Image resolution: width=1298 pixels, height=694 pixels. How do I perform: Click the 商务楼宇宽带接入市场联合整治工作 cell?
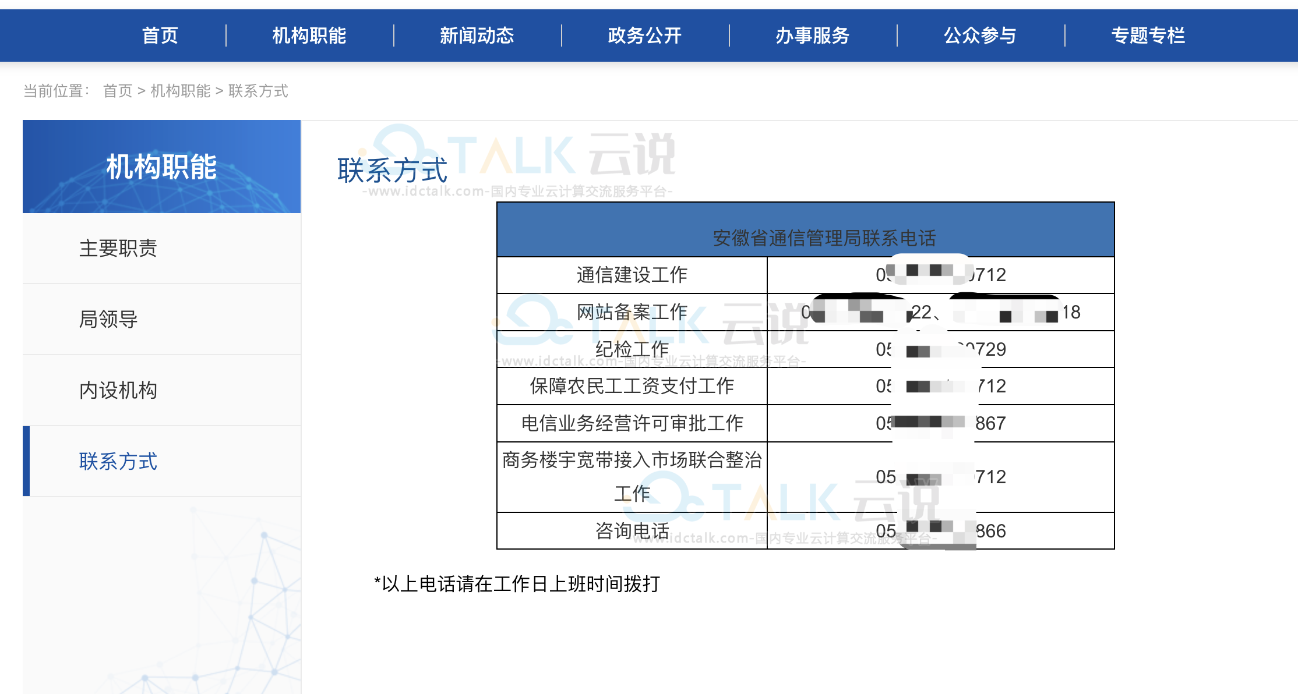(x=632, y=477)
